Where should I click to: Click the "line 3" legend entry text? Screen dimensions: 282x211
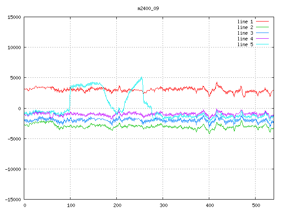click(245, 33)
